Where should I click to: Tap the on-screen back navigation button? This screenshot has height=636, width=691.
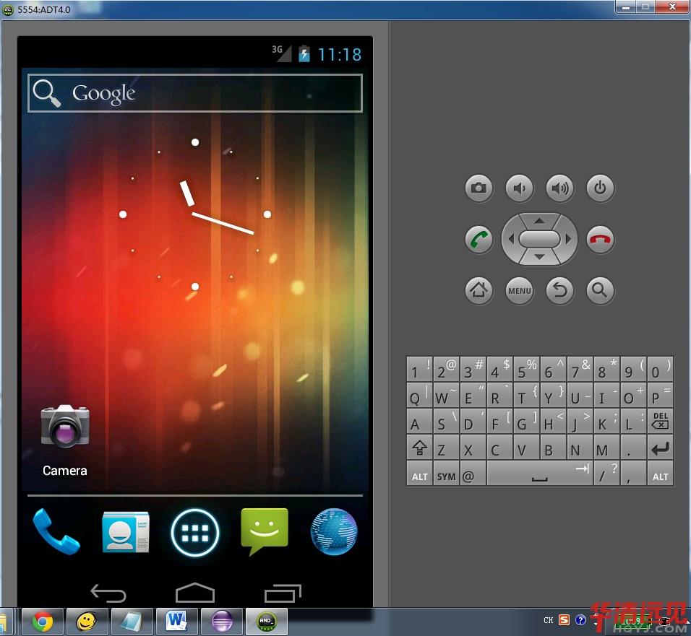click(x=108, y=593)
